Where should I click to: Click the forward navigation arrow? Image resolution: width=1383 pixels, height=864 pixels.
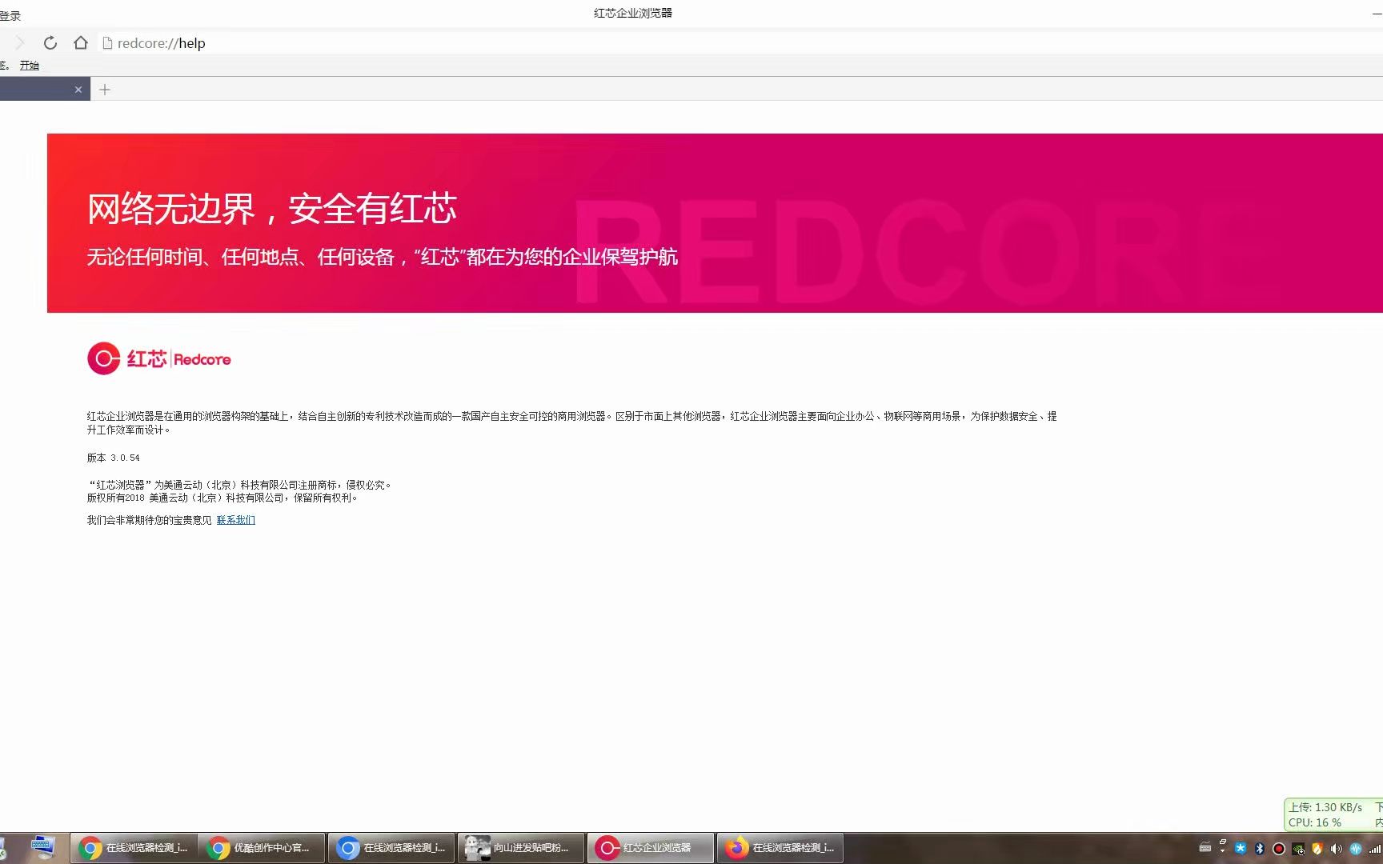click(x=20, y=43)
